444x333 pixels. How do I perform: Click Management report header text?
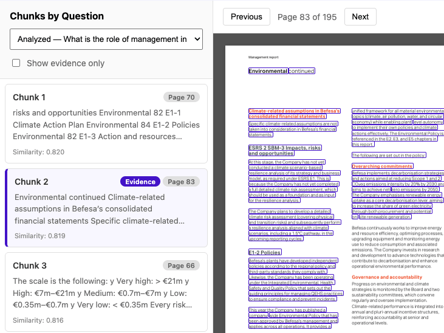click(264, 57)
